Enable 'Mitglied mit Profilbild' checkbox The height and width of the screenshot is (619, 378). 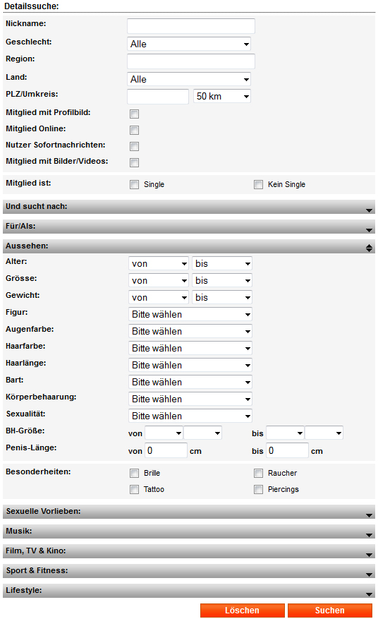[x=135, y=114]
